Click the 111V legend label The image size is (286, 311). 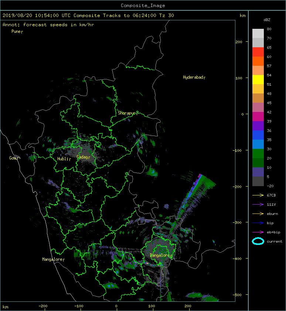coord(271,205)
